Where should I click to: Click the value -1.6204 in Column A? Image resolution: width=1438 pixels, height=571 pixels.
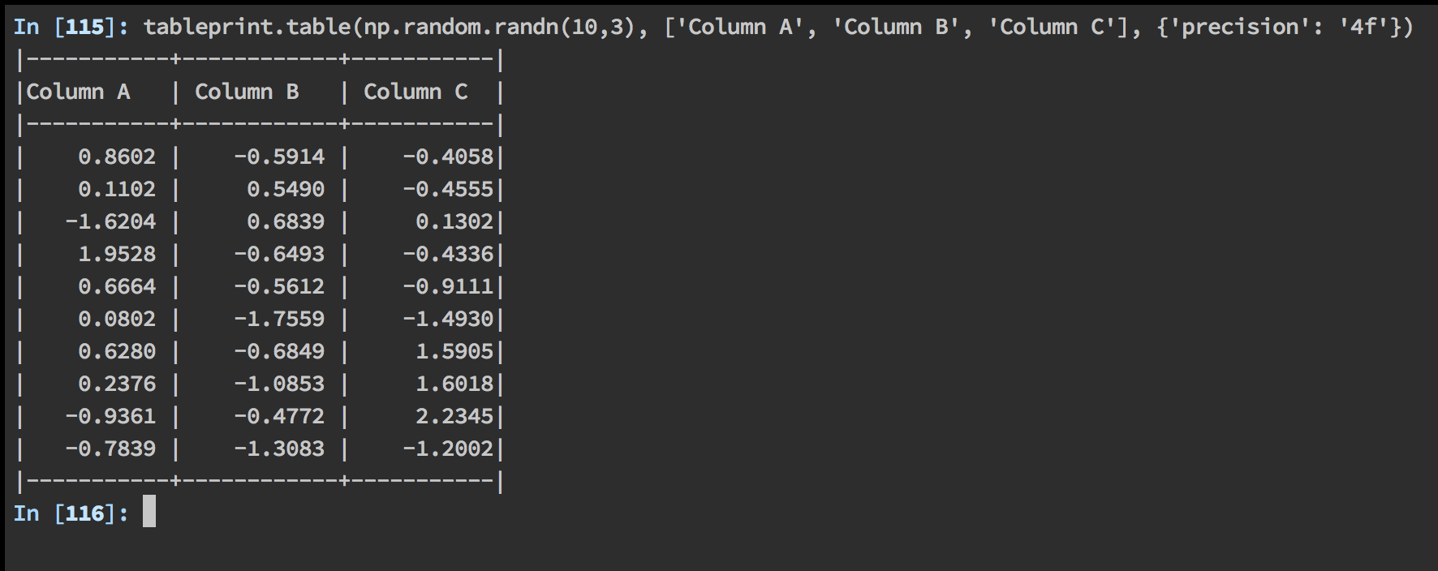tap(110, 221)
